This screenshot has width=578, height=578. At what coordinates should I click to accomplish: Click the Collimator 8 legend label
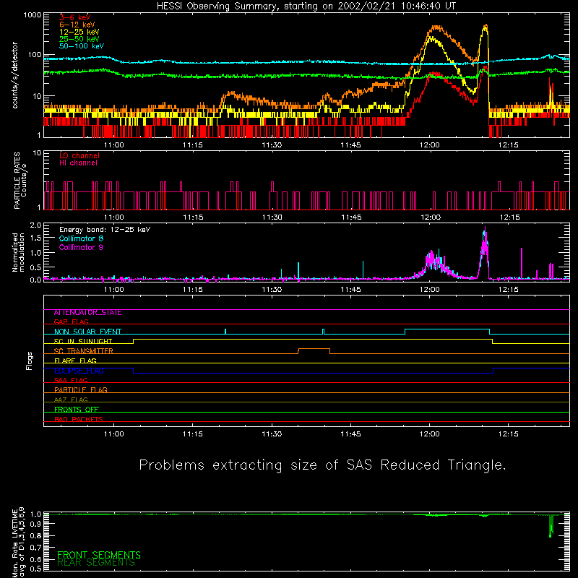[x=81, y=238]
